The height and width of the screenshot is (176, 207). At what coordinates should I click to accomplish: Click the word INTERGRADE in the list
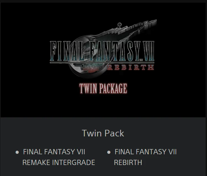pos(74,163)
